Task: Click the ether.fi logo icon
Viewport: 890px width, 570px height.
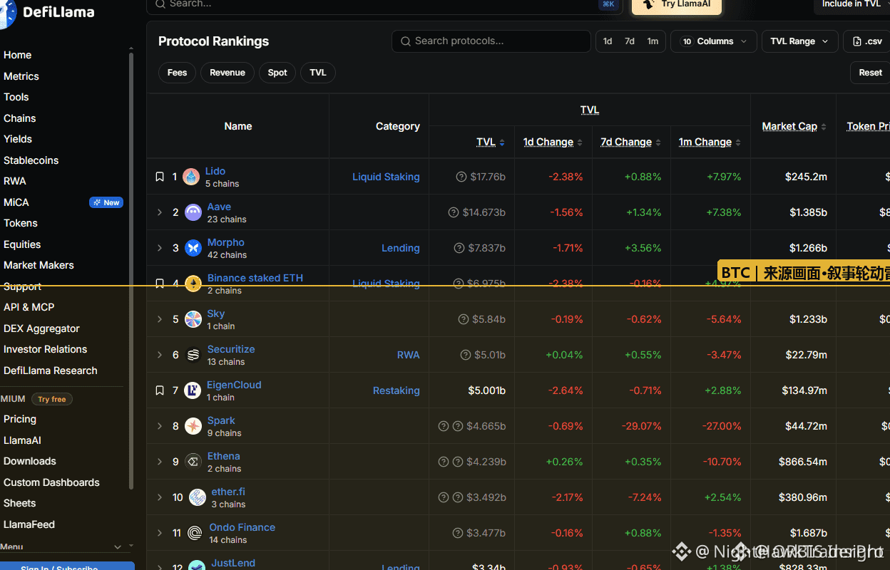Action: [198, 497]
